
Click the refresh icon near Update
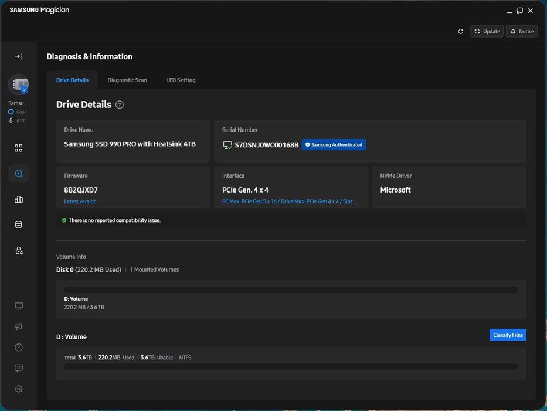pyautogui.click(x=460, y=32)
